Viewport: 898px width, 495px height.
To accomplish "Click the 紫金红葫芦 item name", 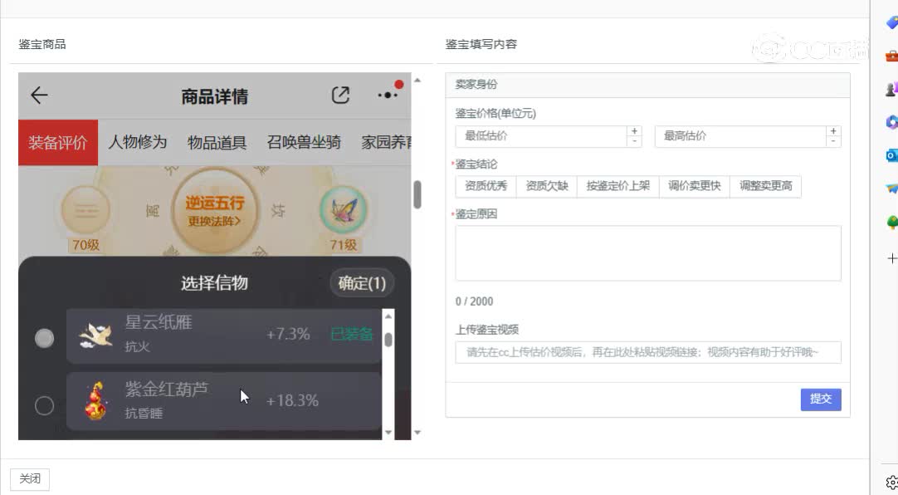I will tap(167, 389).
